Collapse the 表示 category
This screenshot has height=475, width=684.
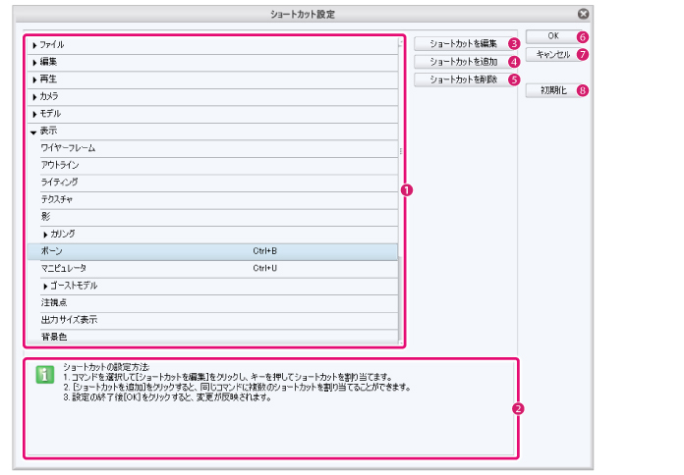point(33,132)
